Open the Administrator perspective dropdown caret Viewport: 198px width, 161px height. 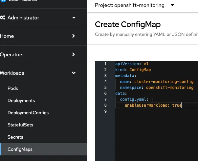pos(74,18)
